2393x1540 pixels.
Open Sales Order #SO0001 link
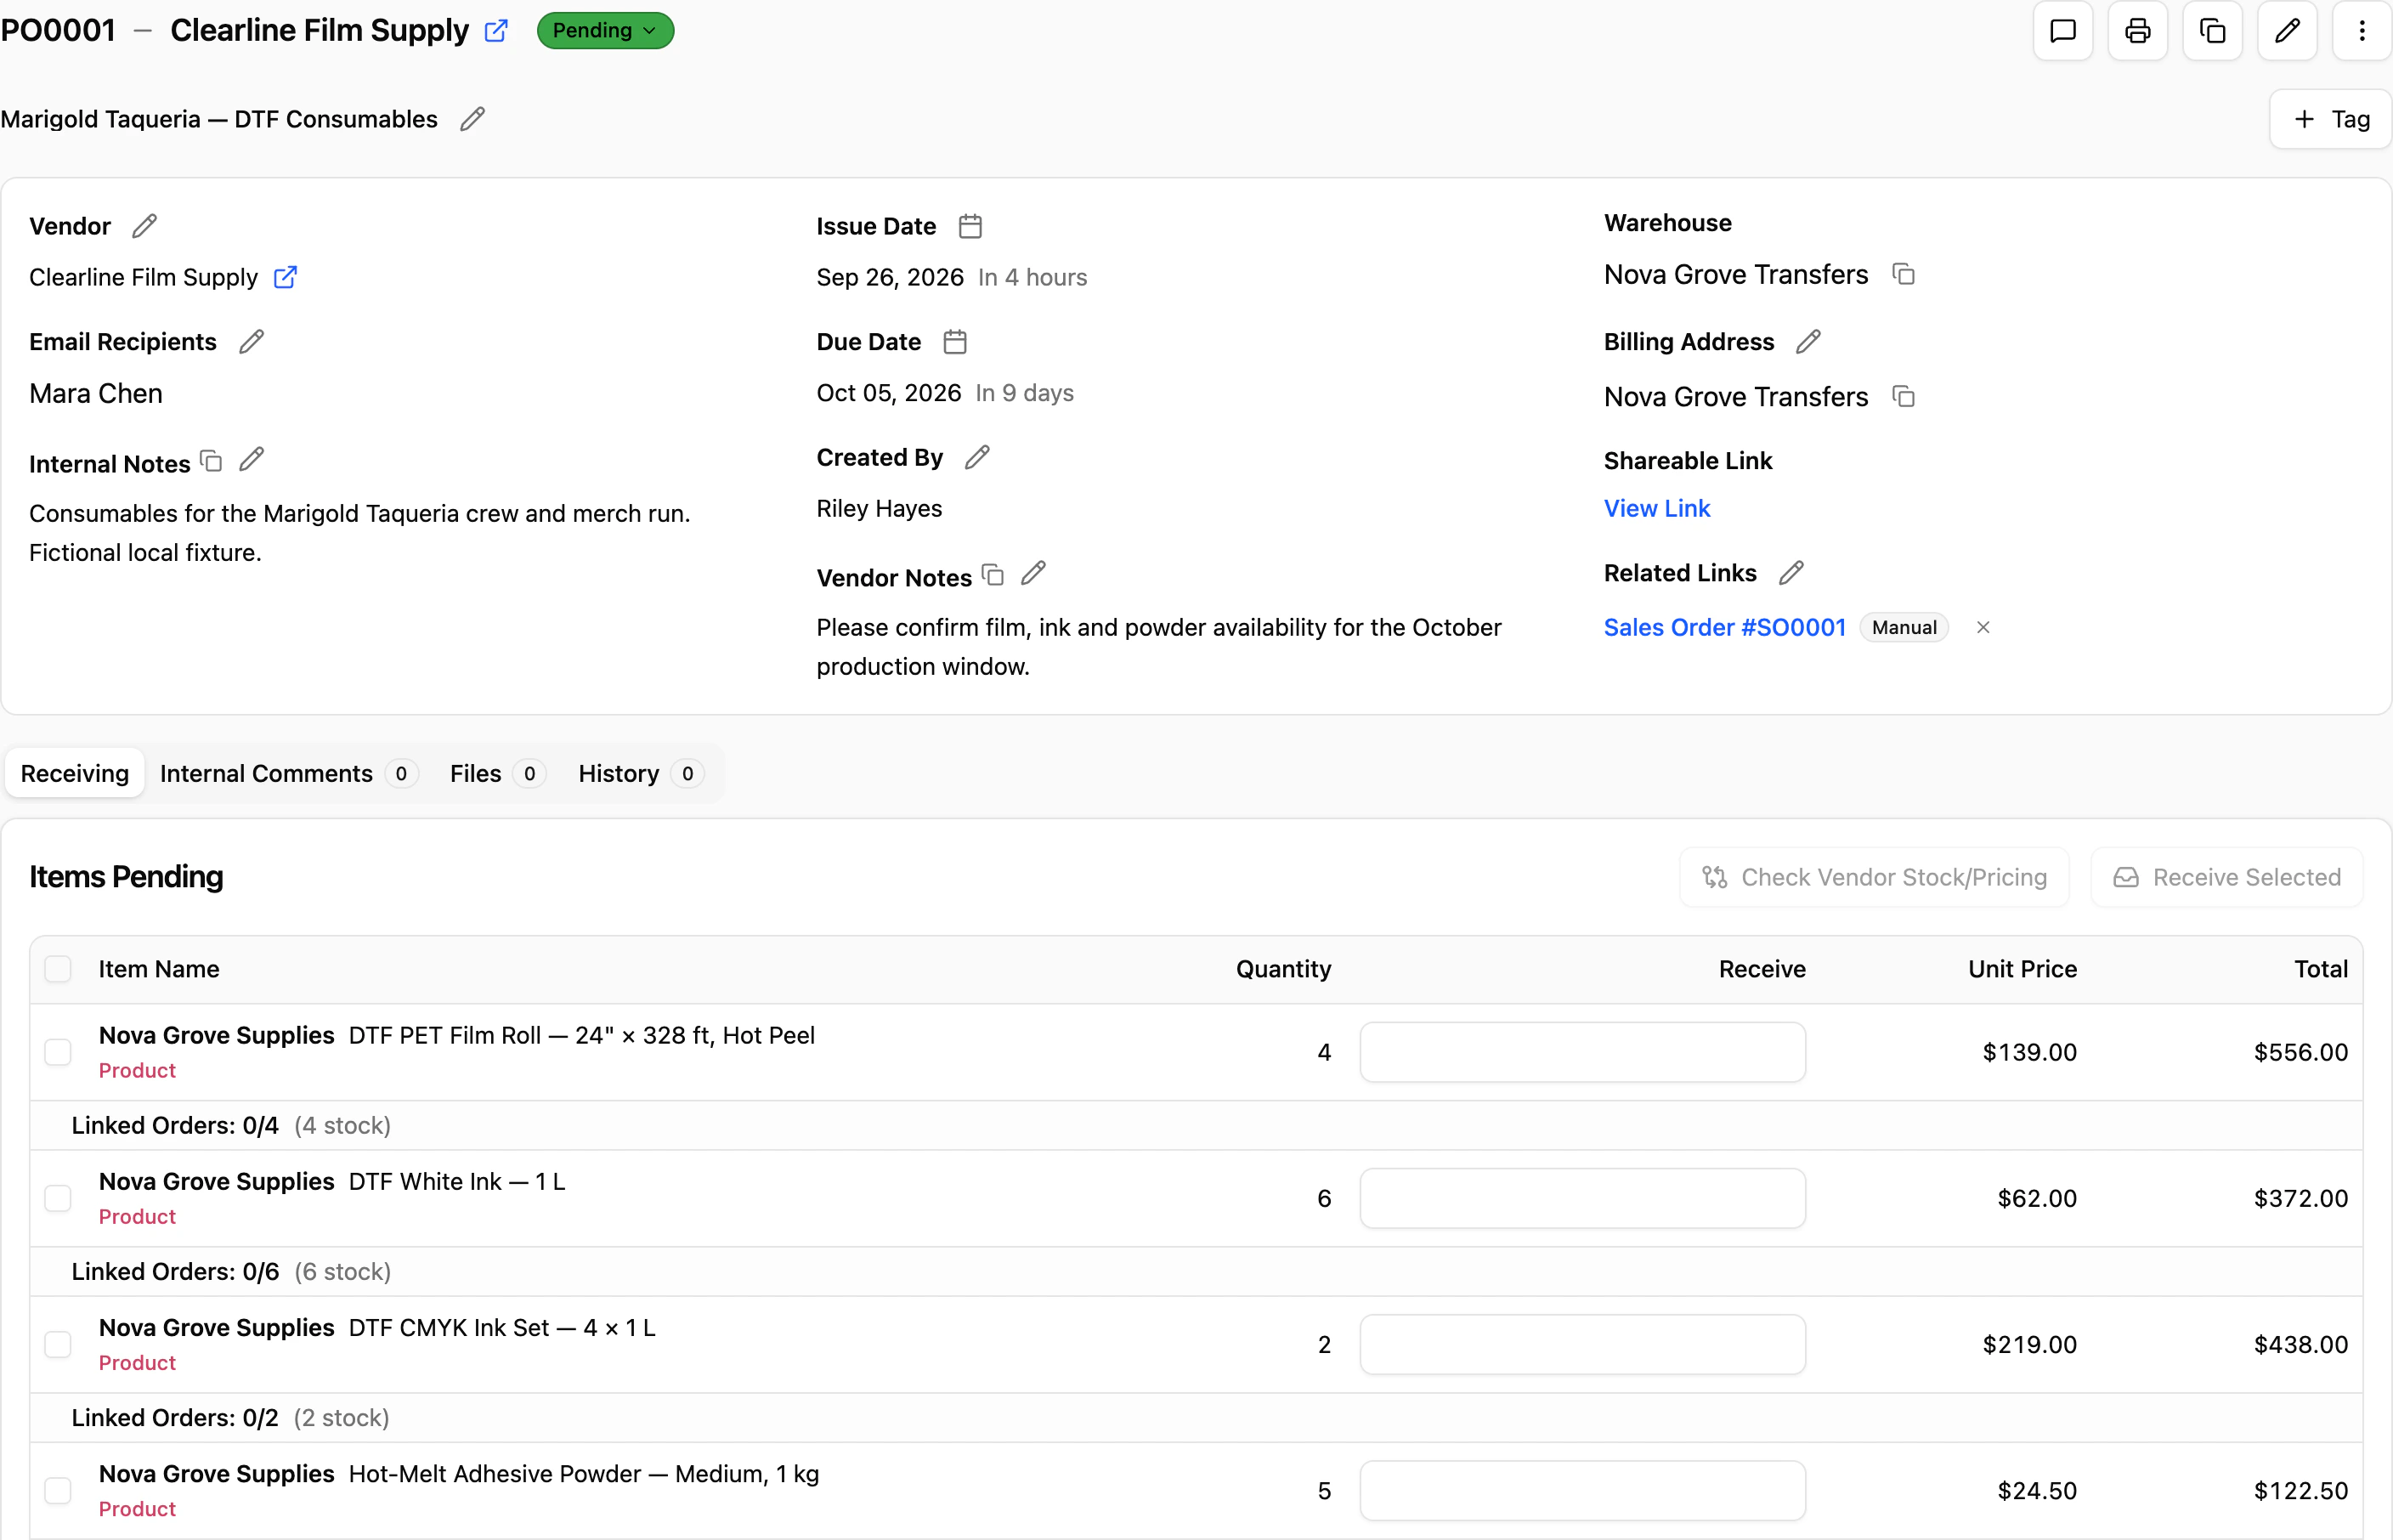(1724, 628)
